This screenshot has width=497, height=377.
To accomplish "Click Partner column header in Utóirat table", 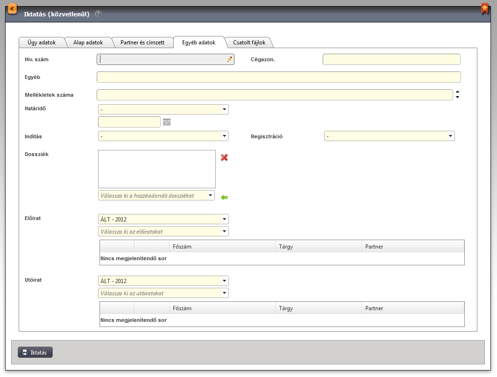I will click(x=413, y=308).
